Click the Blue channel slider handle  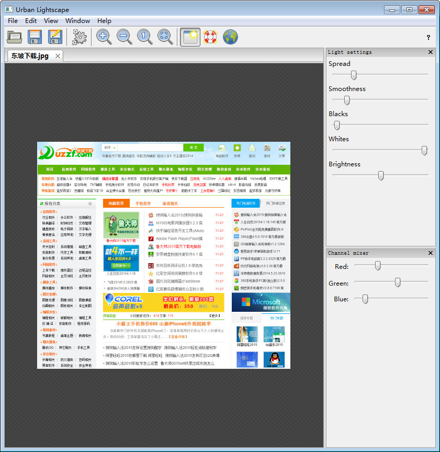point(365,299)
